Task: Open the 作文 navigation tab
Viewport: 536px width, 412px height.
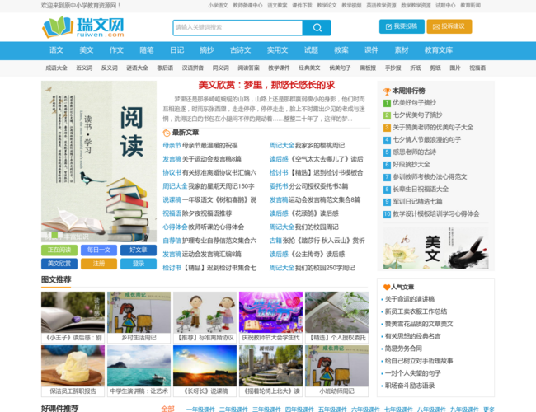Action: point(116,50)
